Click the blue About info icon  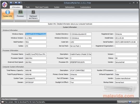(130, 102)
